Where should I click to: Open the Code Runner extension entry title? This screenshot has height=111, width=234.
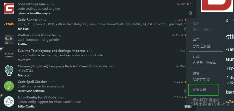[27, 20]
